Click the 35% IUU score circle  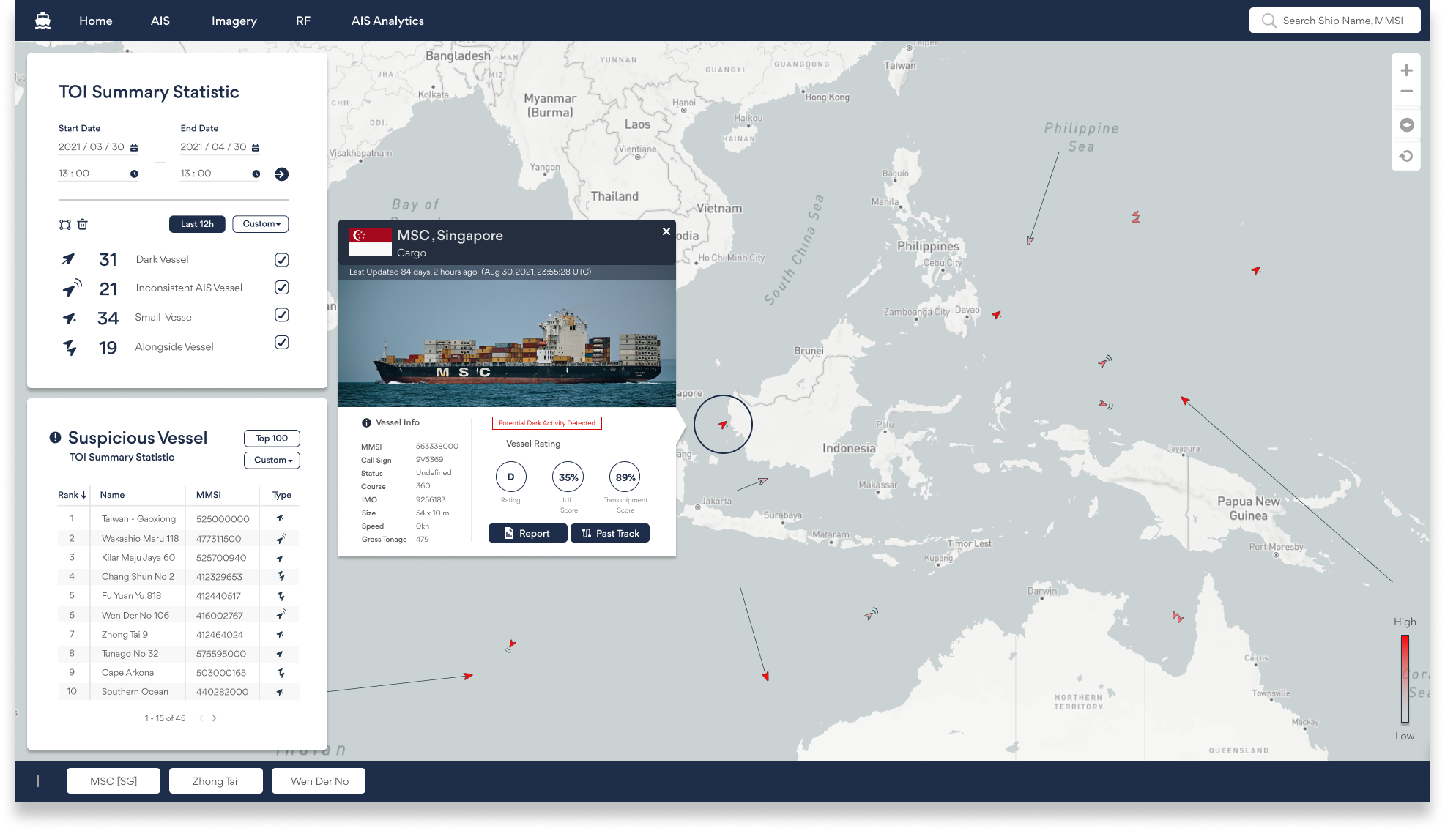tap(568, 477)
